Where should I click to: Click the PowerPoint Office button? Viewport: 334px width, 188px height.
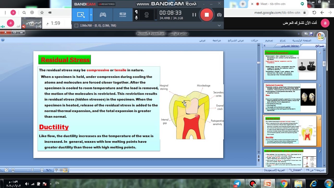321,36
